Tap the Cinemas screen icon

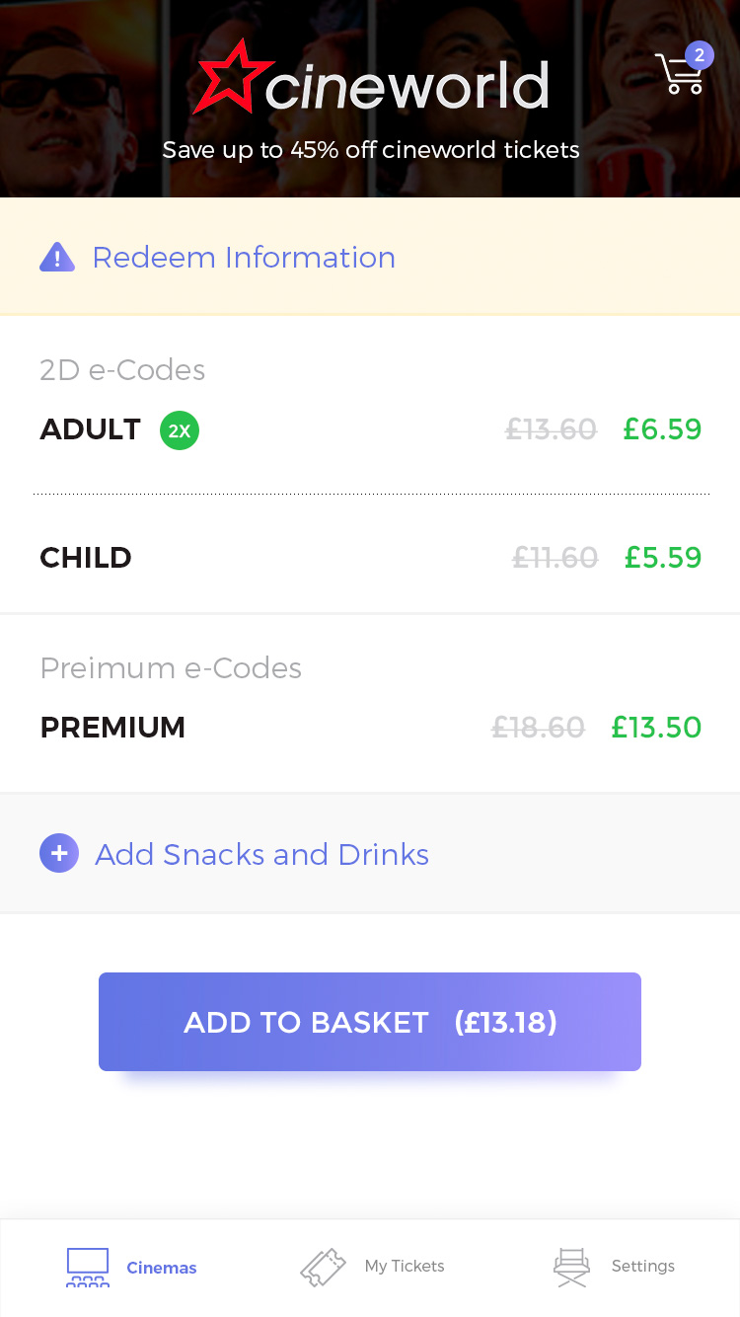88,1267
